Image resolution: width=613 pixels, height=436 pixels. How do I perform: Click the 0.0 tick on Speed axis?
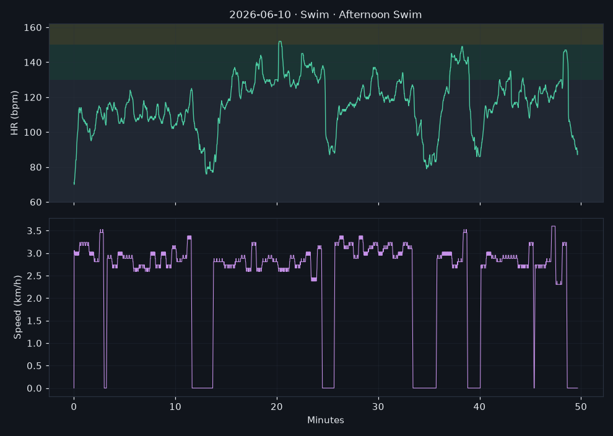(x=35, y=389)
